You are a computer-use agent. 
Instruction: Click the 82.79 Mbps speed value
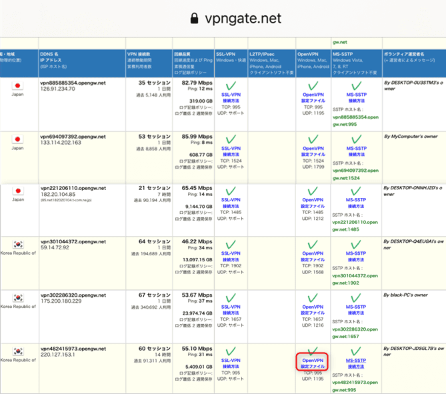pos(197,83)
